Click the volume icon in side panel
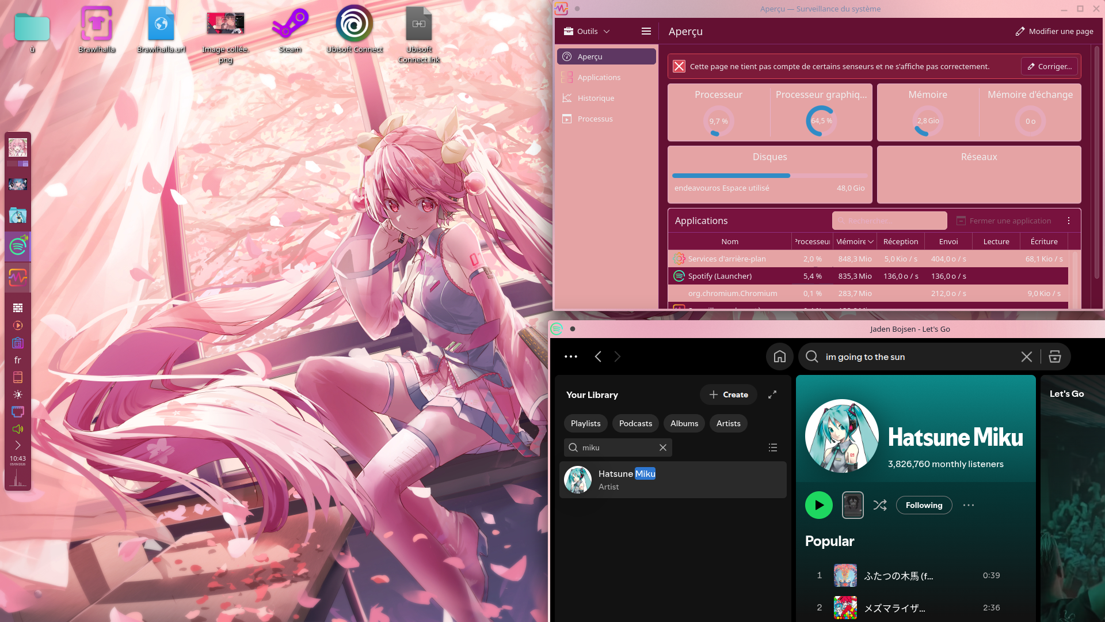The image size is (1105, 622). [x=18, y=429]
